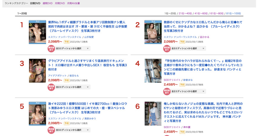
Task: Click the cover thumbnail of rank 6
Action: pyautogui.click(x=153, y=113)
